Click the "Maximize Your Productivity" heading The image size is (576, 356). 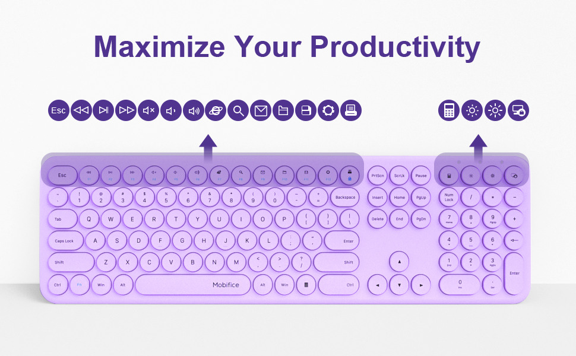tap(287, 46)
